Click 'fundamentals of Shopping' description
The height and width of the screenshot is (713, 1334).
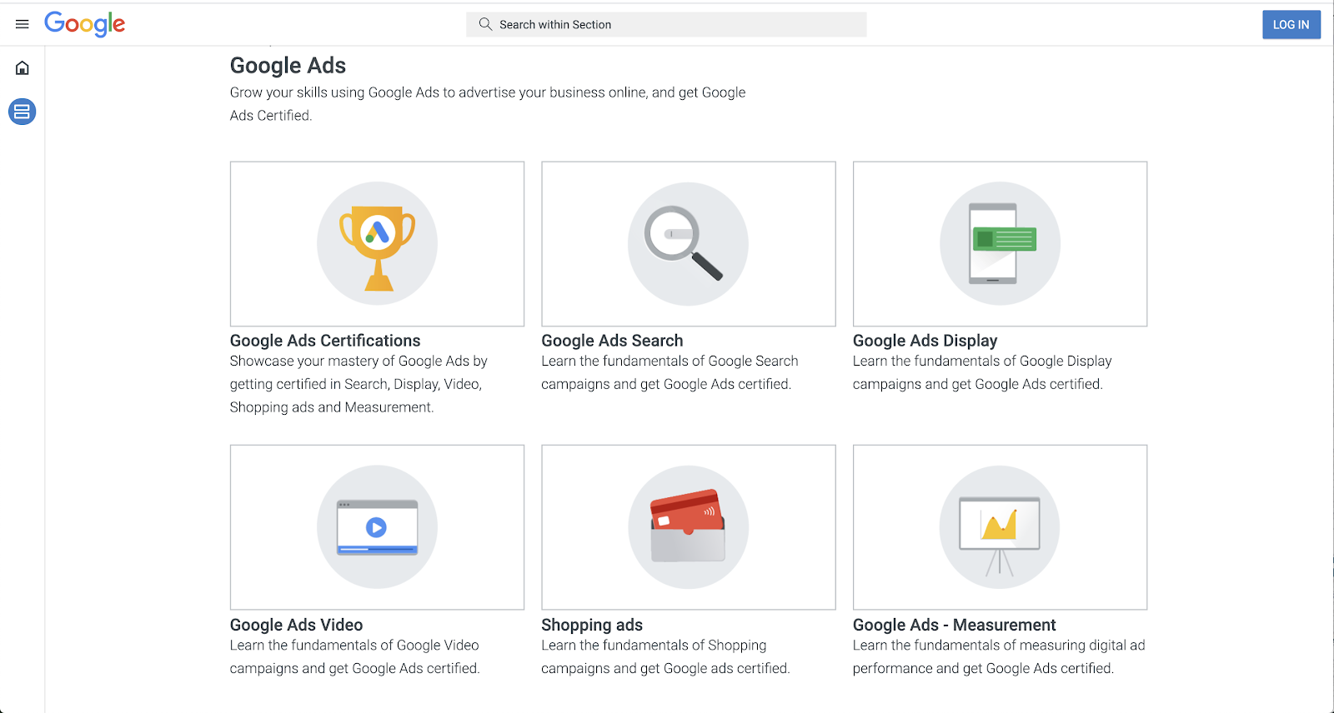(665, 656)
